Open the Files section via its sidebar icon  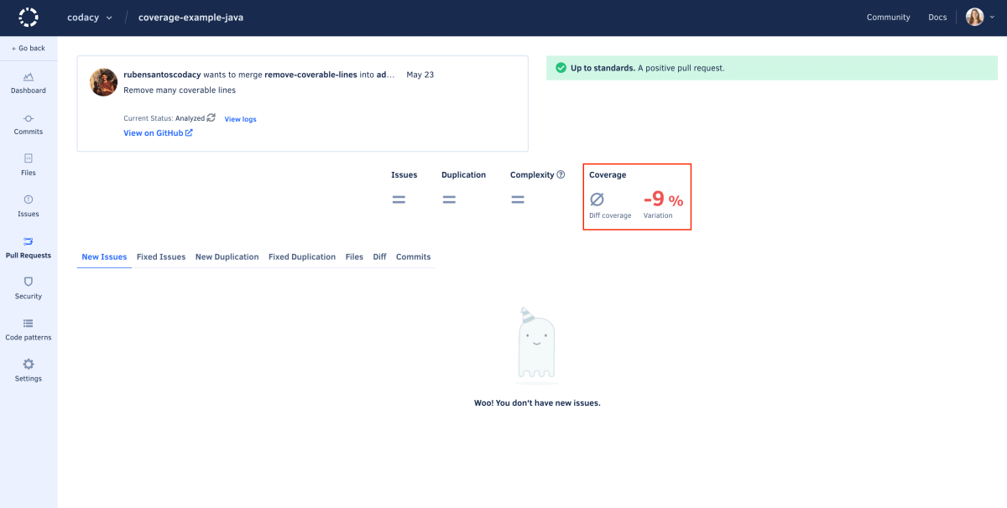coord(28,163)
